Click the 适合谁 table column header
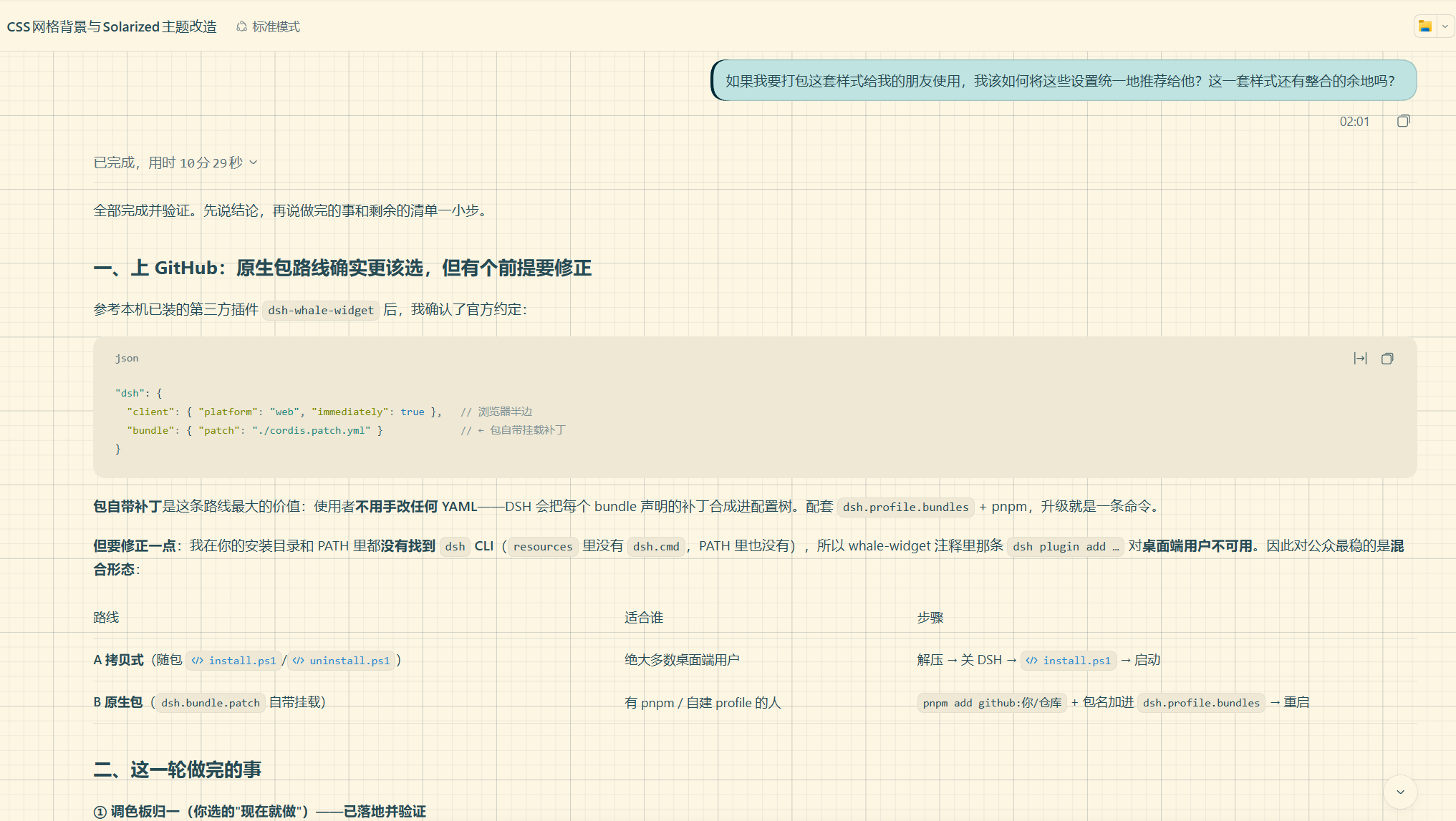 [x=644, y=618]
